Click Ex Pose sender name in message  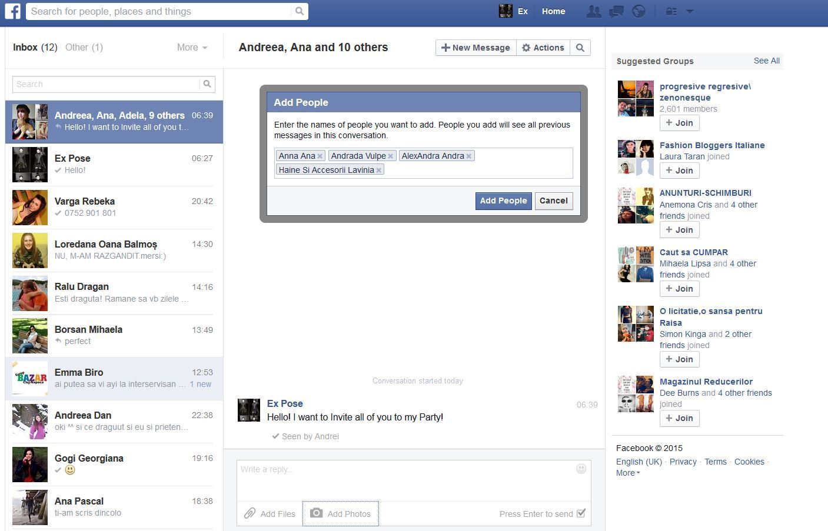(285, 403)
